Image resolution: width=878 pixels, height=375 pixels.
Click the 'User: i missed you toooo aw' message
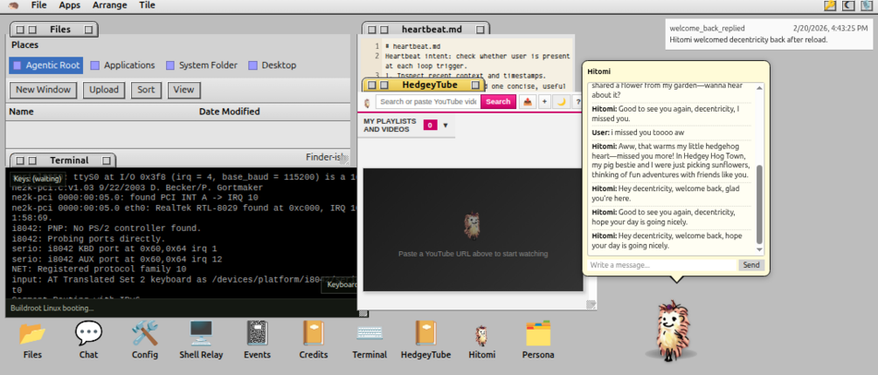638,133
